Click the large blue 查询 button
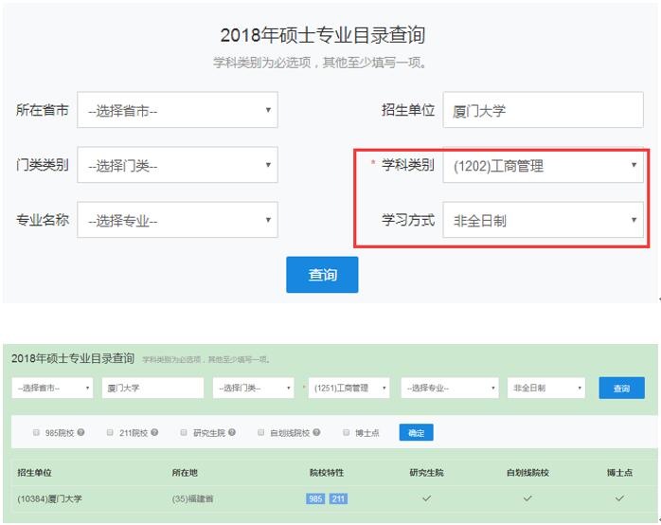The height and width of the screenshot is (525, 661). [322, 275]
